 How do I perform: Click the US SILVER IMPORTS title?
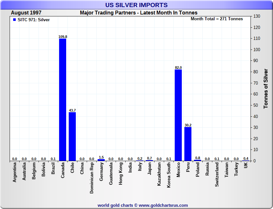(x=136, y=5)
